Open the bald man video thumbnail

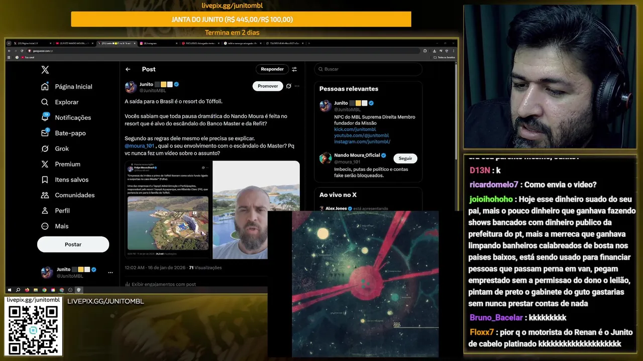(x=255, y=210)
